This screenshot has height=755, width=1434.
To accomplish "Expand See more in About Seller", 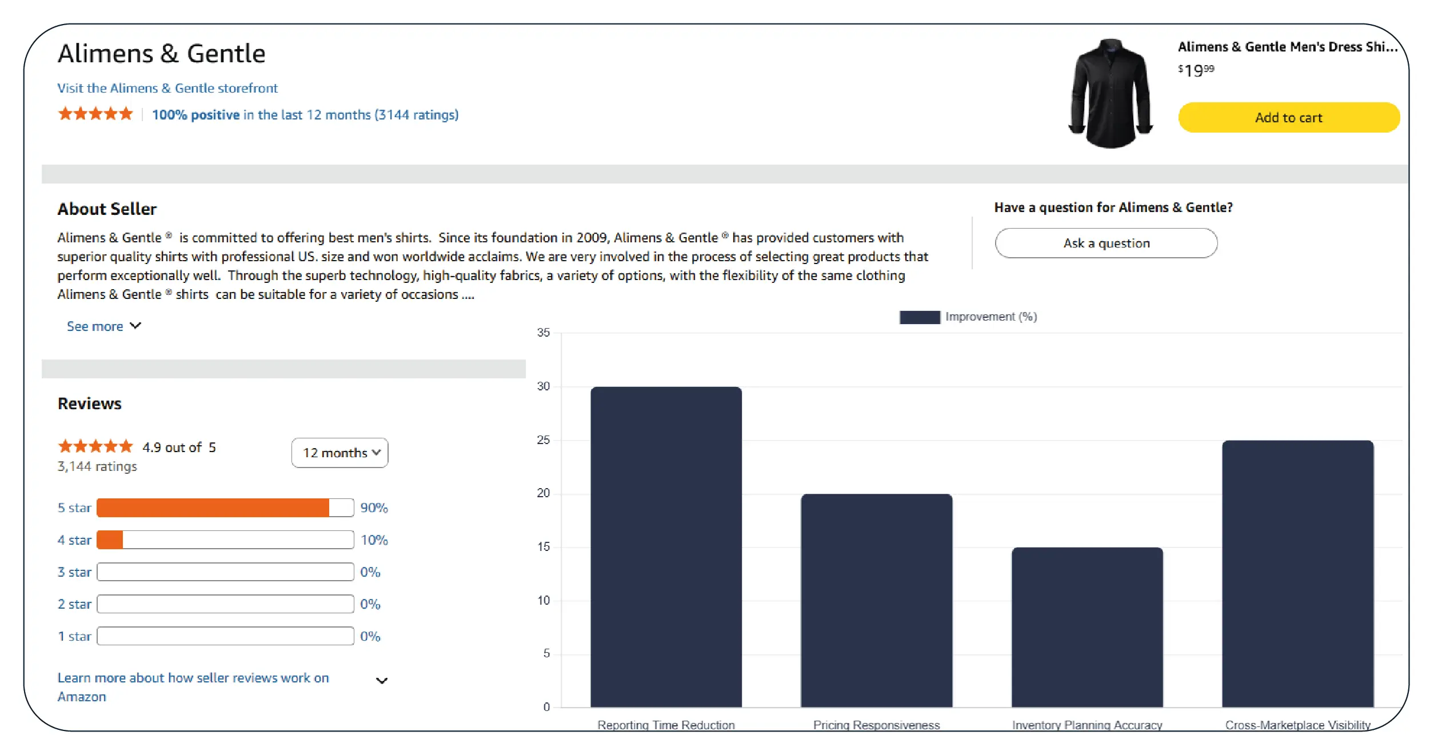I will pos(95,326).
